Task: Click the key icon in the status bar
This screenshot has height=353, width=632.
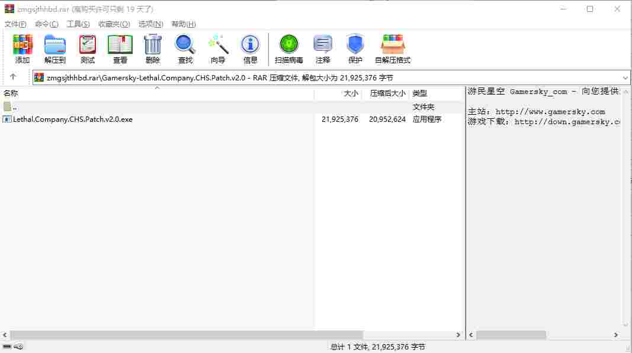Action: pos(18,346)
